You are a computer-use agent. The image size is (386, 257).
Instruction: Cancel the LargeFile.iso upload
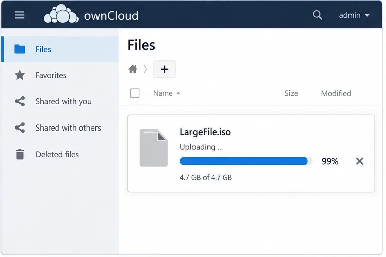(360, 161)
